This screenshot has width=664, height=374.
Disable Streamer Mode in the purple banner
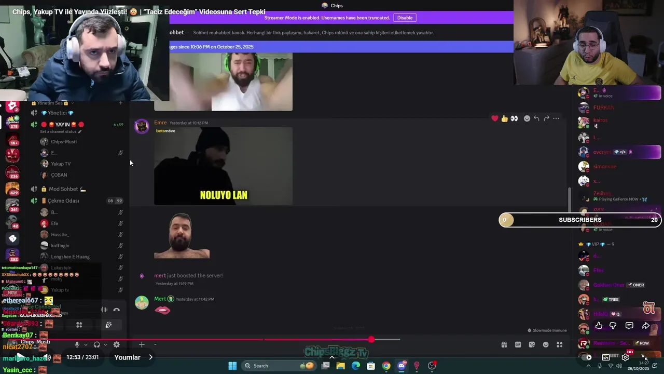405,18
